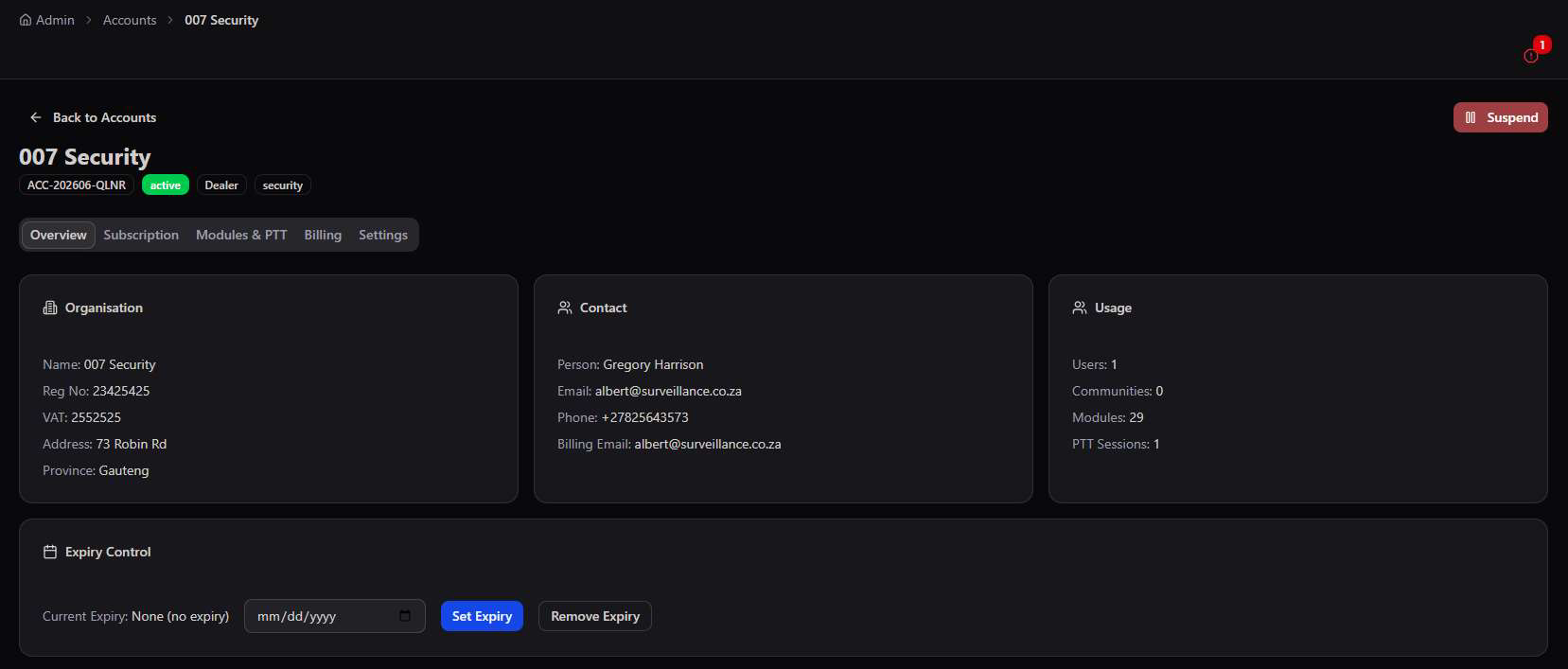Switch to the Overview tab
The width and height of the screenshot is (1568, 669).
click(59, 235)
